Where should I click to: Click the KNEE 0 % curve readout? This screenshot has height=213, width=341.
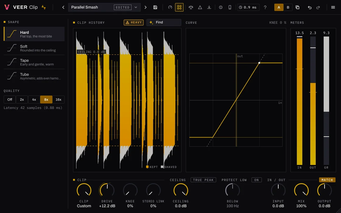pyautogui.click(x=278, y=23)
